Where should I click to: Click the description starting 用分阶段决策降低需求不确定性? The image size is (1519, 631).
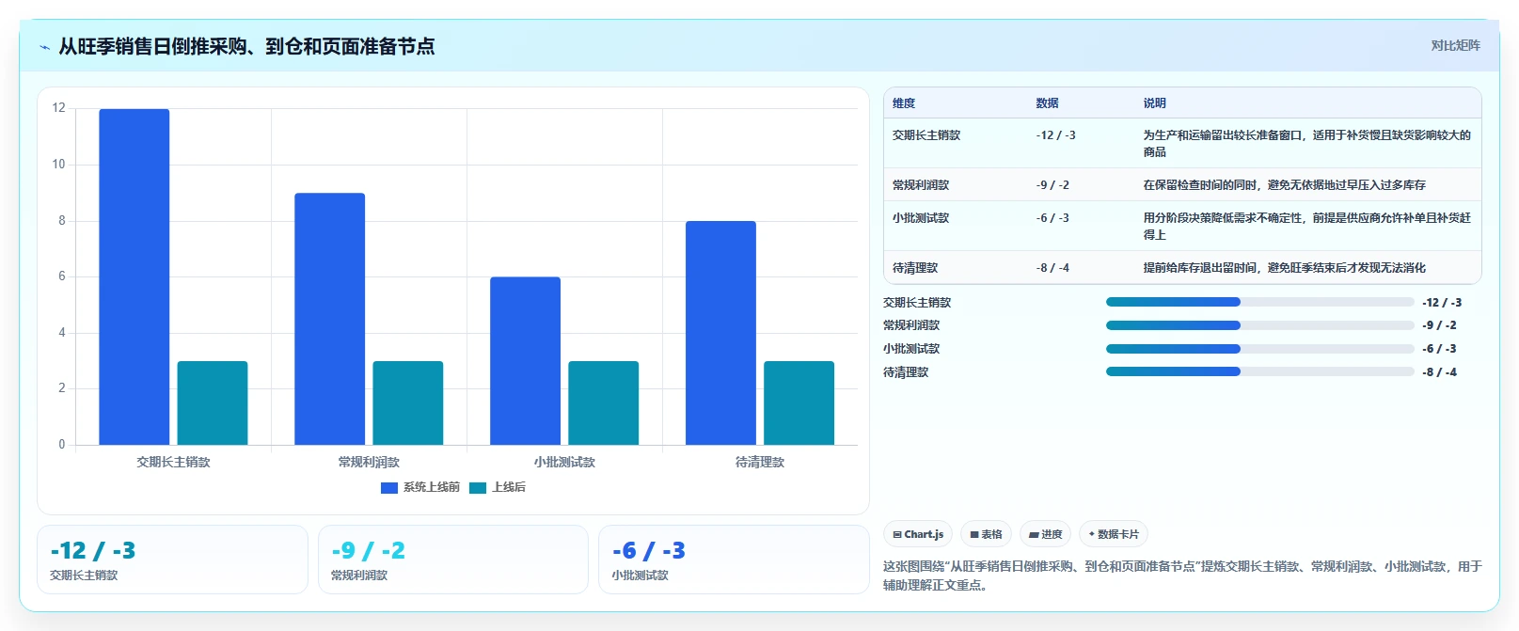pyautogui.click(x=1307, y=227)
